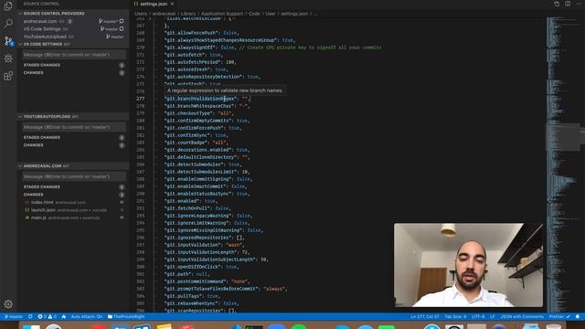Focus commit message box under andrecasal.com
Screen dimensions: 585x329
[x=74, y=176]
